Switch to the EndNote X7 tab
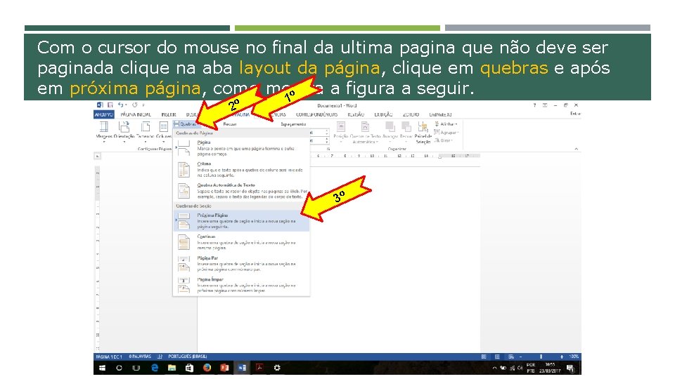Screen dimensions: 675x379 [440, 114]
